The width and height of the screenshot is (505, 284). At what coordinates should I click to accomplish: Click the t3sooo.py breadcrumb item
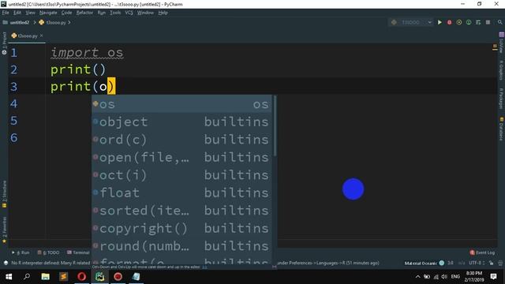pos(53,23)
